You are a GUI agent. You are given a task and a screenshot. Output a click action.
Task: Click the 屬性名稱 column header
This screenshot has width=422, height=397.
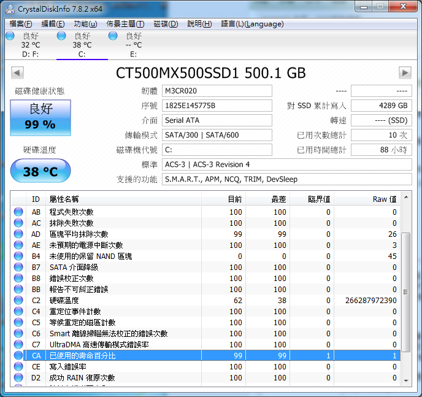[123, 199]
